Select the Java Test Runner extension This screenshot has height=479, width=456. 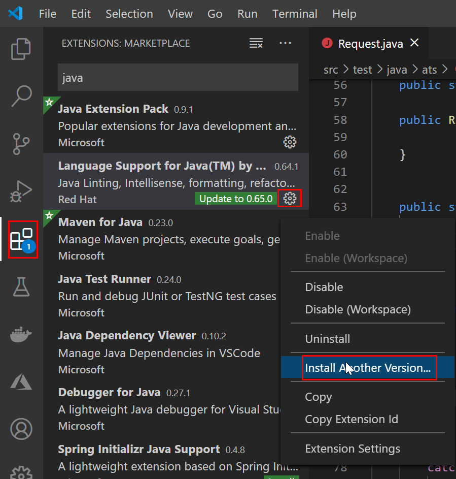(x=162, y=295)
